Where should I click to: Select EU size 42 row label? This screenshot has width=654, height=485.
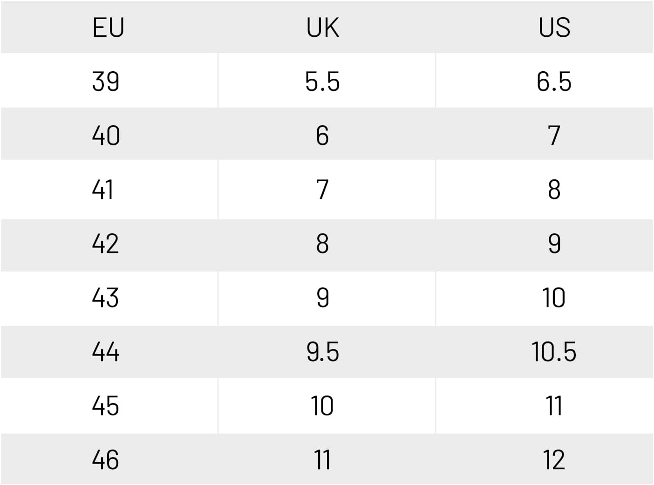pos(106,244)
